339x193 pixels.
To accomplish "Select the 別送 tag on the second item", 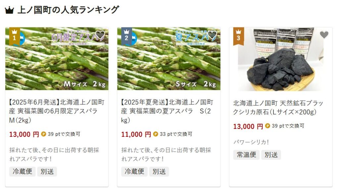I will [x=159, y=172].
